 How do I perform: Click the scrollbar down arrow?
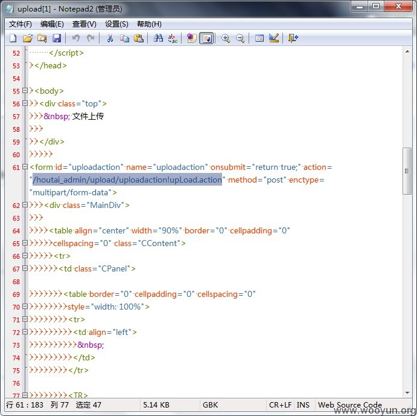[x=407, y=393]
